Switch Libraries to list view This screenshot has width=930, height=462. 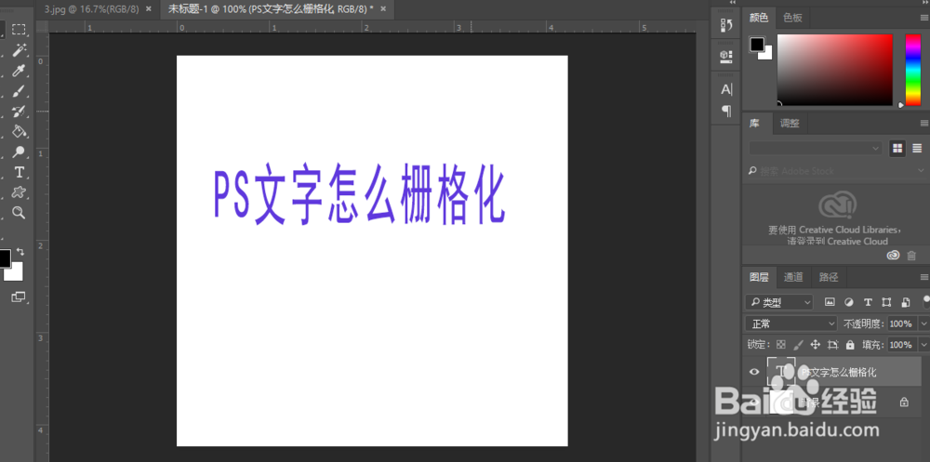tap(917, 148)
